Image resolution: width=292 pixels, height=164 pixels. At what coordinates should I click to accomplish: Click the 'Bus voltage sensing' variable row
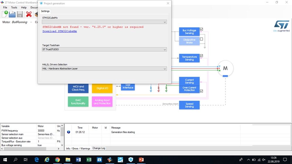(31, 145)
